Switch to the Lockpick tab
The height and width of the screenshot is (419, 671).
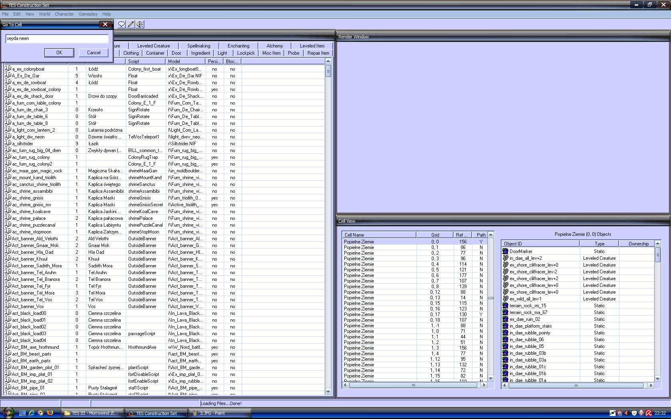coord(246,53)
